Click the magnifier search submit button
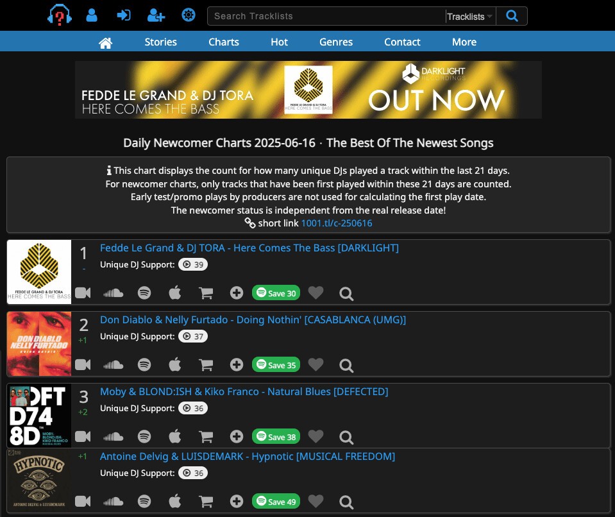This screenshot has width=615, height=517. [512, 16]
